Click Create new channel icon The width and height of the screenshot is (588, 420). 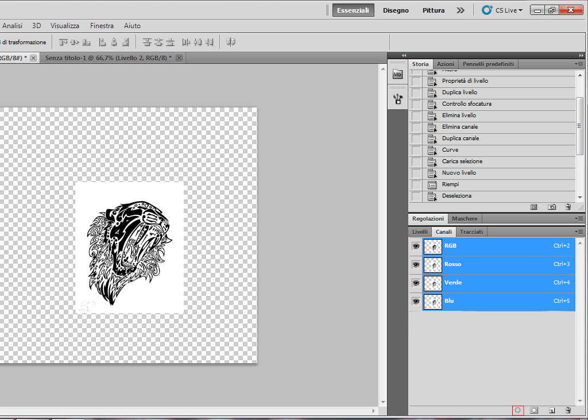(x=551, y=410)
